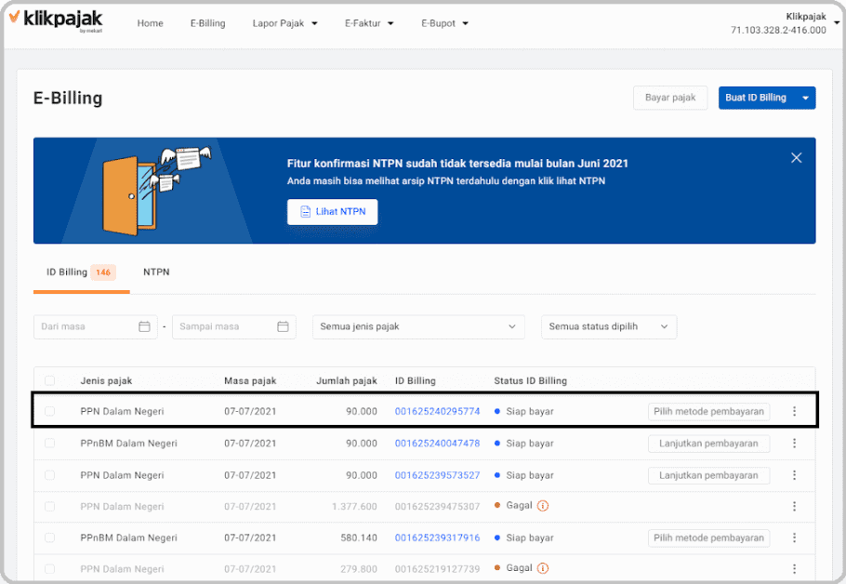Expand the E-Faktur menu

(369, 23)
